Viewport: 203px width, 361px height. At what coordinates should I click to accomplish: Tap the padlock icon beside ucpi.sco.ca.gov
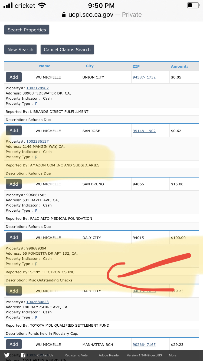click(64, 15)
